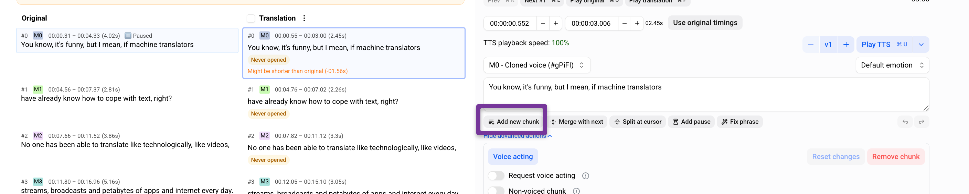
Task: Select the v1 TTS version
Action: point(828,45)
